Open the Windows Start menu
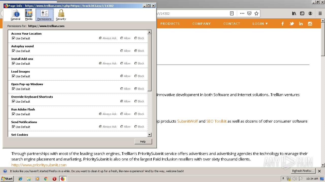 pyautogui.click(x=7, y=179)
